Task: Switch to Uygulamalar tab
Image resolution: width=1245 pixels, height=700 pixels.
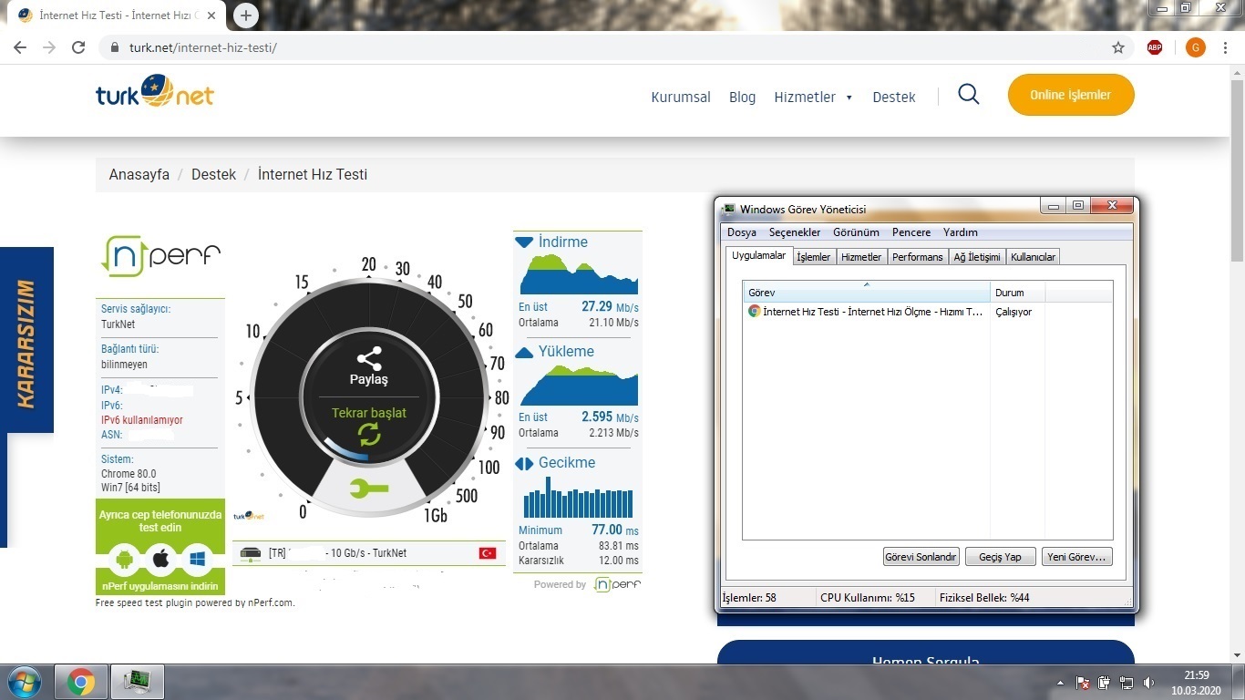Action: click(x=758, y=256)
